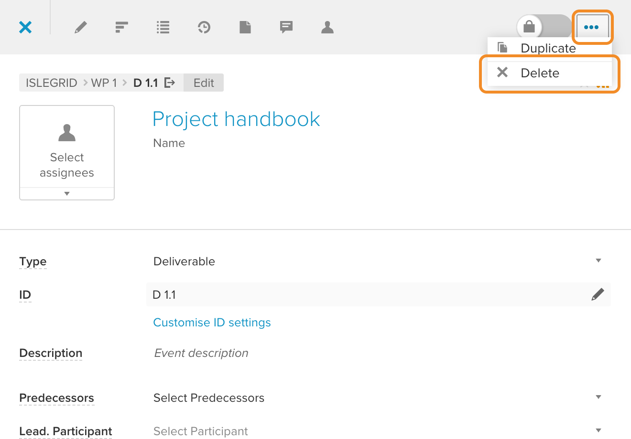
Task: Open the task list icon
Action: (x=163, y=27)
